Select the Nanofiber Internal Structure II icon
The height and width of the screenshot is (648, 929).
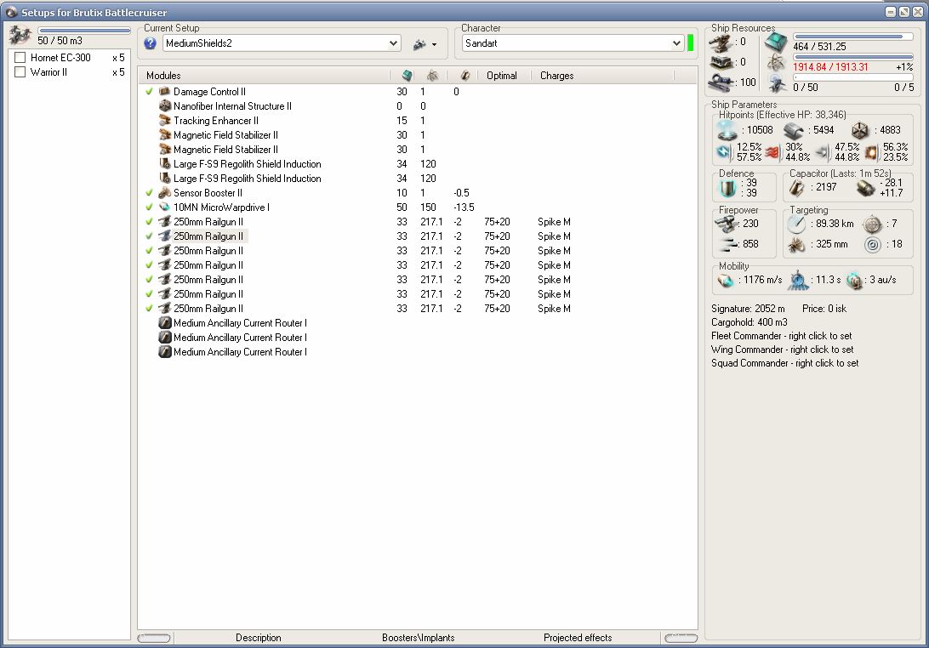165,106
